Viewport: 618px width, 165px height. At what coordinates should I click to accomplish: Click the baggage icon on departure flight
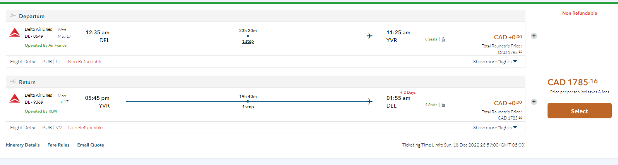coord(443,39)
